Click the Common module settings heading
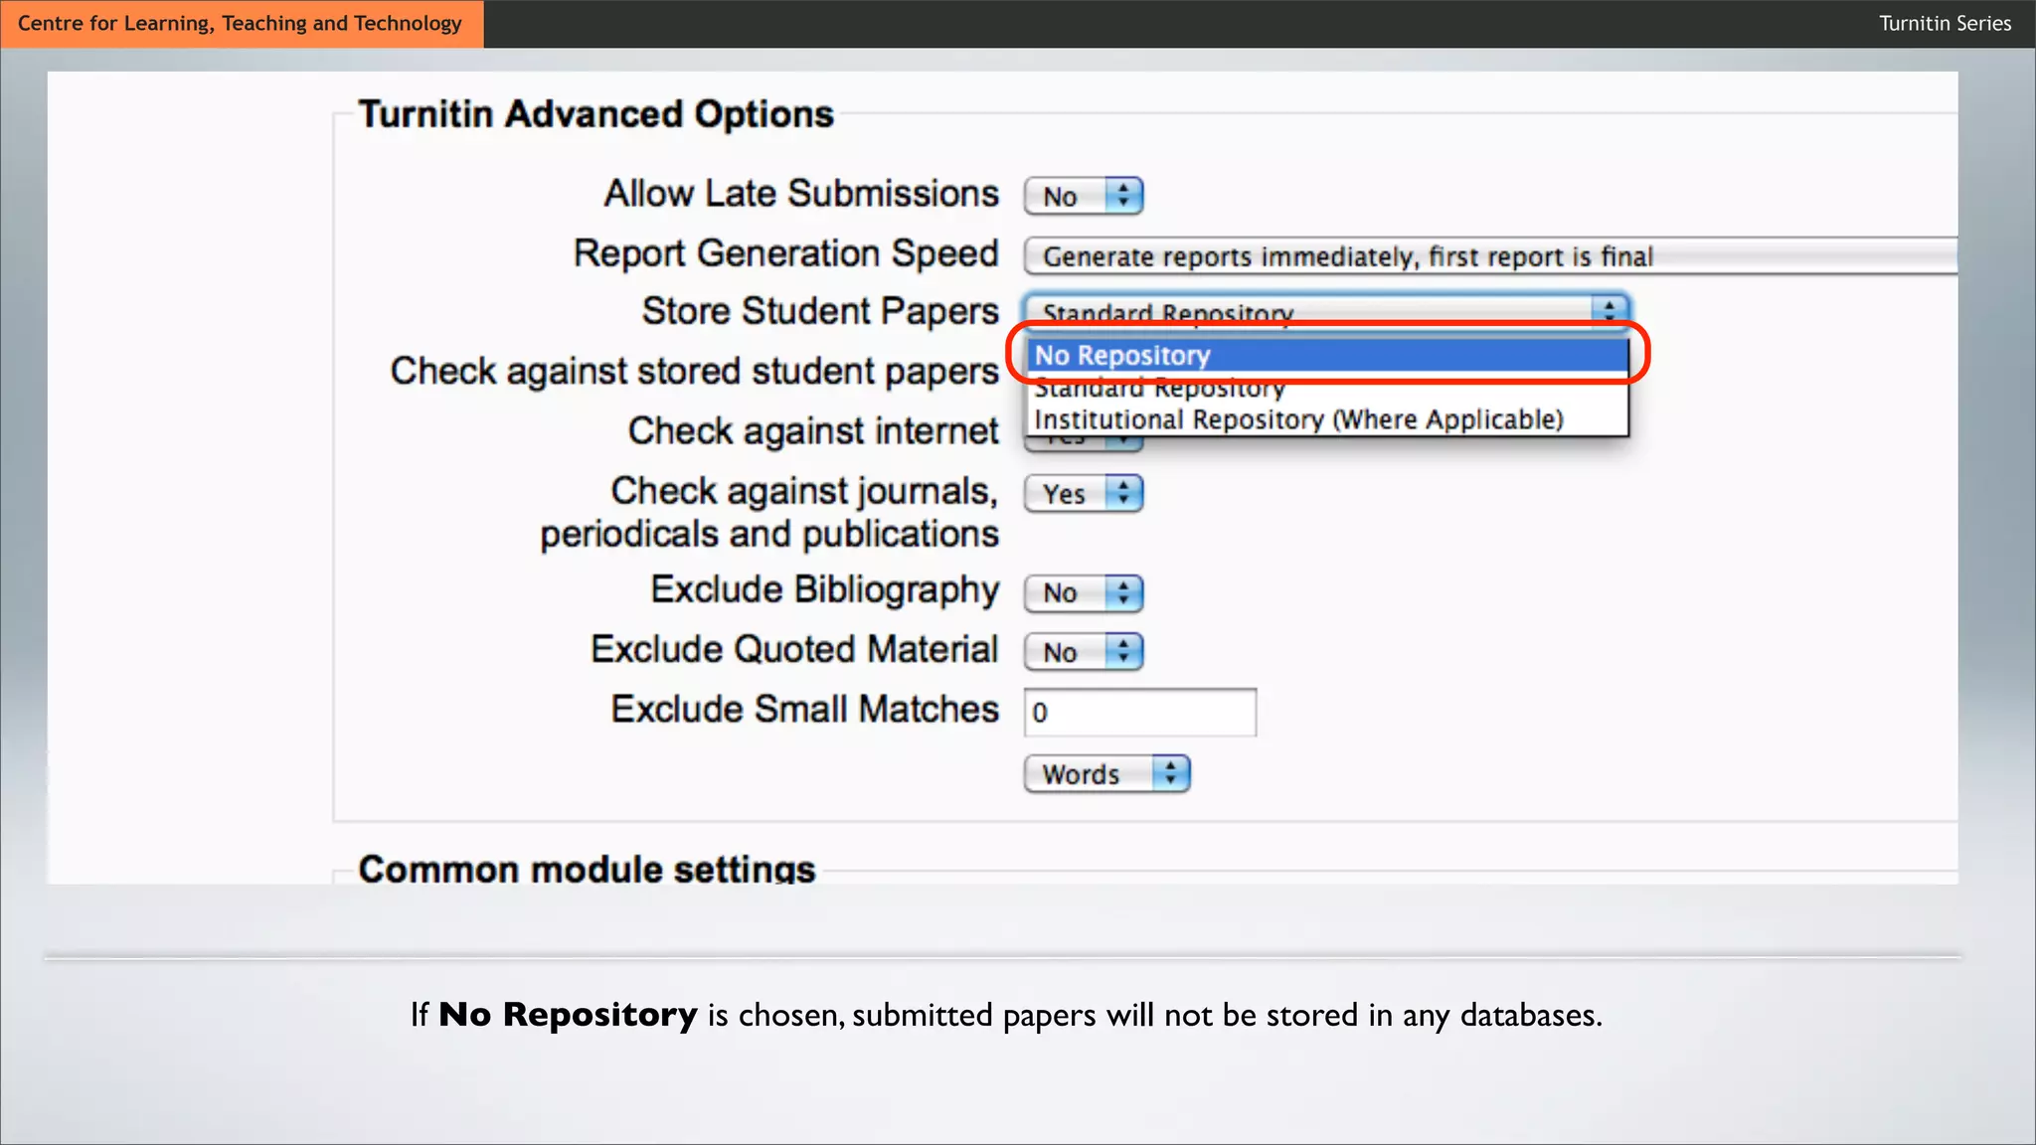 [x=587, y=869]
